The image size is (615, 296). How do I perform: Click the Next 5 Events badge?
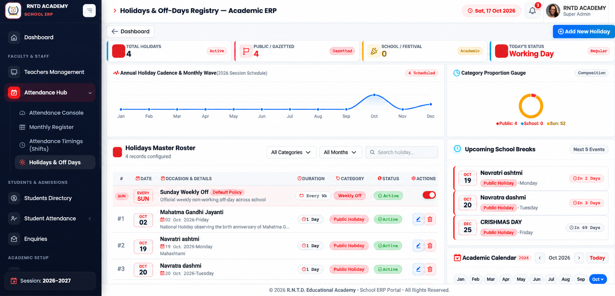click(x=589, y=150)
